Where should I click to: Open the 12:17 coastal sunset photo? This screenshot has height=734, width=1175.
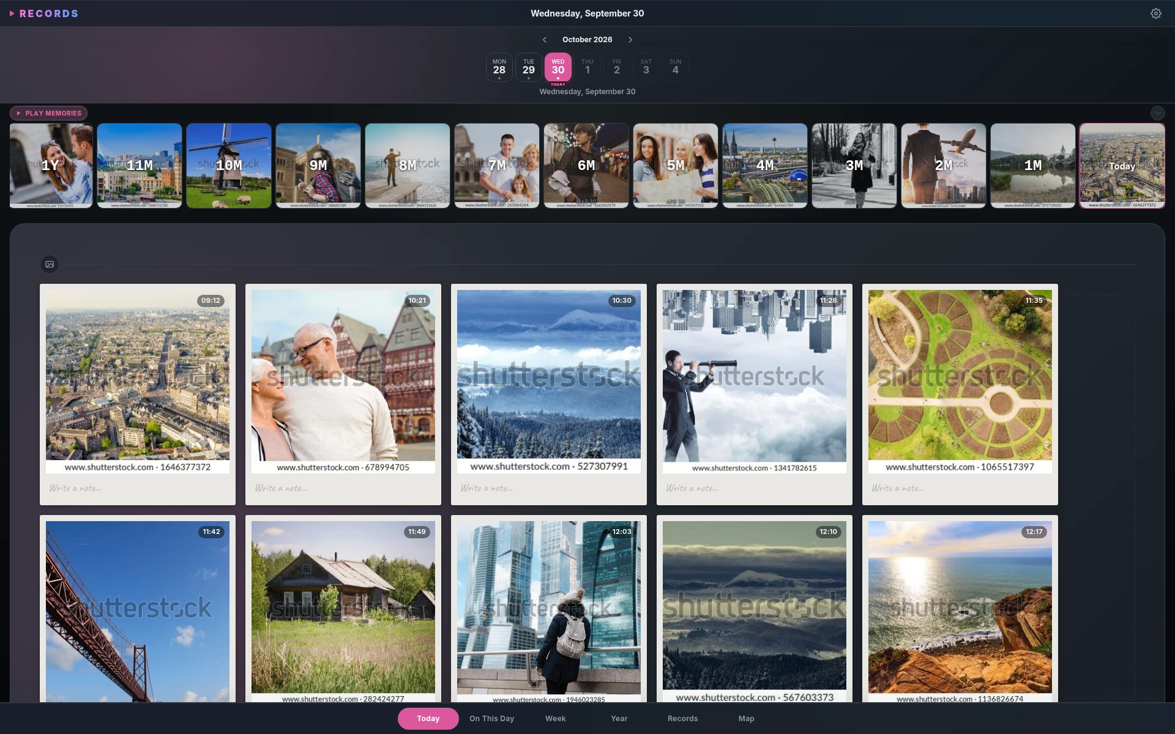coord(960,612)
